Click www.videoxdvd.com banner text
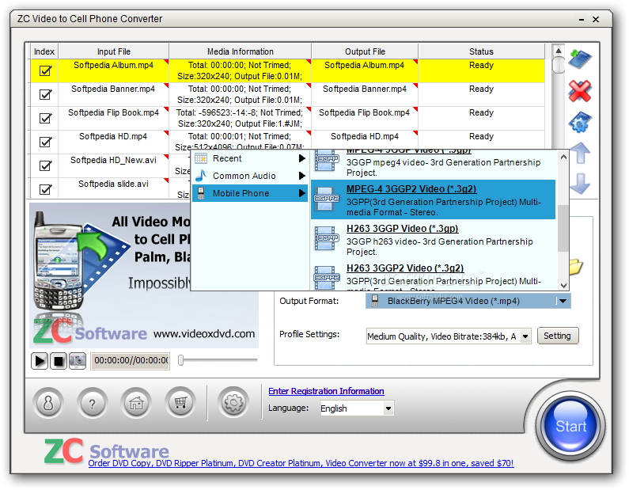This screenshot has width=629, height=490. (204, 334)
